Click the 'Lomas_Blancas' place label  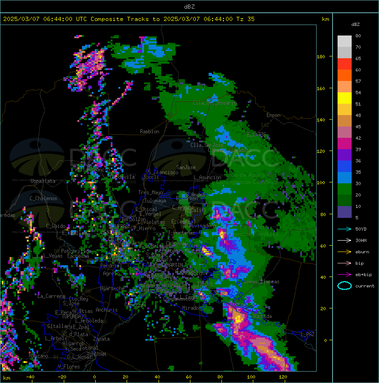(262, 282)
